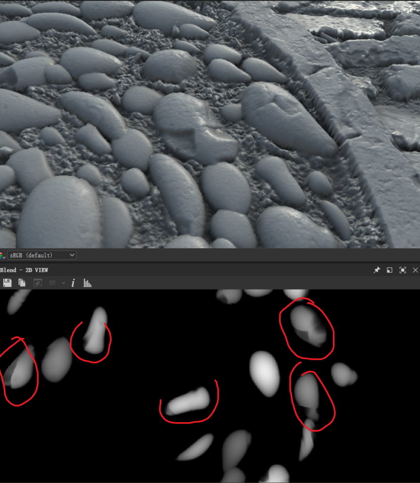
Task: Open the color channels layers dropdown beside sRGB
Action: tap(2, 255)
